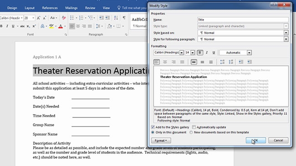The height and width of the screenshot is (166, 296).
Task: Select Only in this document option
Action: [153, 132]
